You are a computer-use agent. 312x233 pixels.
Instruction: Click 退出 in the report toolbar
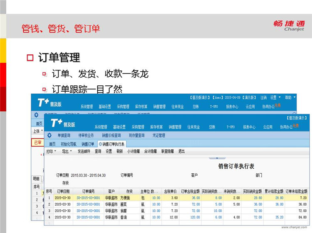pos(181,151)
